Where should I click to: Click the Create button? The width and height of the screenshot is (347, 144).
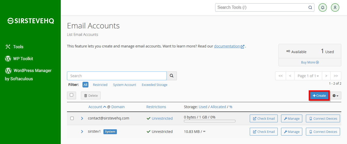click(319, 95)
